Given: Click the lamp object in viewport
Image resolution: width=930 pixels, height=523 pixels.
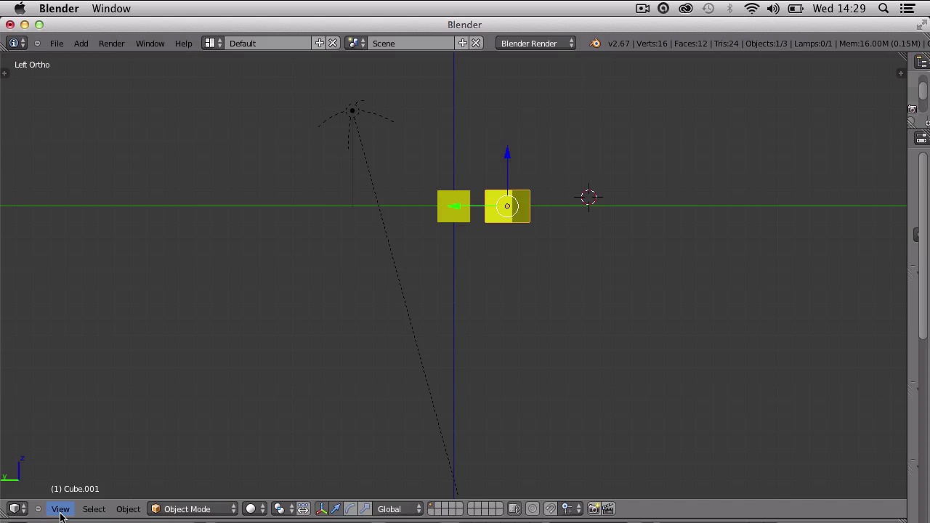Looking at the screenshot, I should tap(352, 111).
